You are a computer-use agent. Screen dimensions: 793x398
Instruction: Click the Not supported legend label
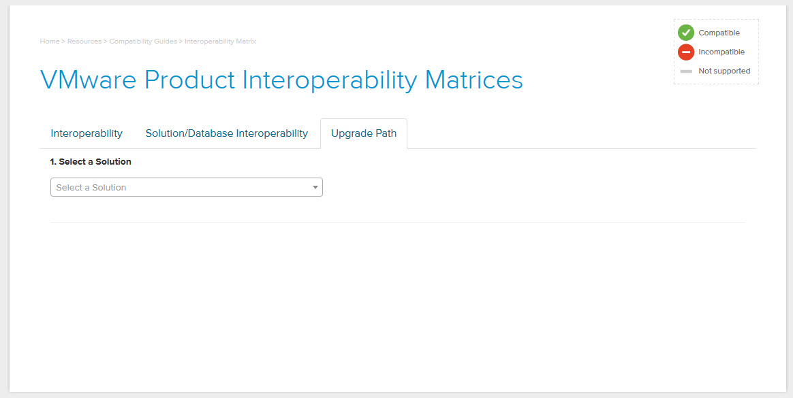[x=724, y=71]
